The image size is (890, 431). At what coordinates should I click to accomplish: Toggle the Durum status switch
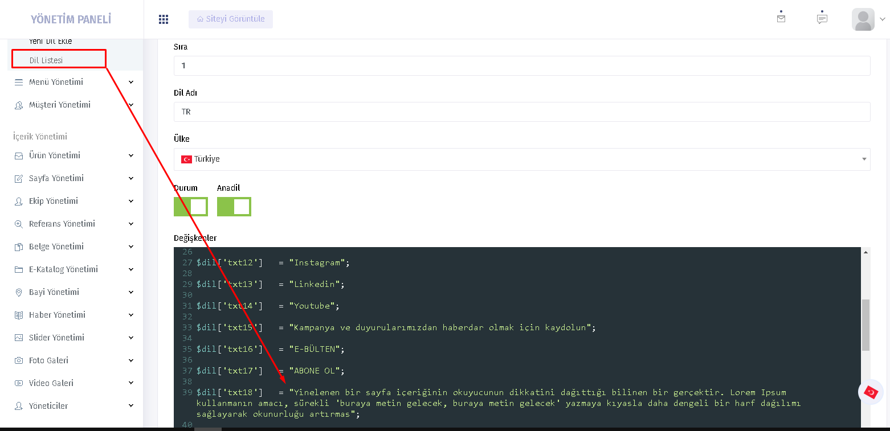click(191, 207)
